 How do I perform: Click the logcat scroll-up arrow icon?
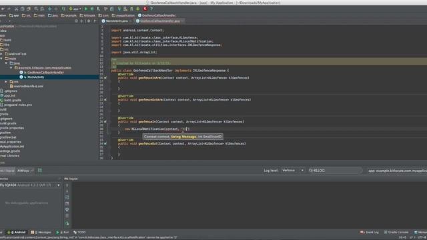click(67, 185)
